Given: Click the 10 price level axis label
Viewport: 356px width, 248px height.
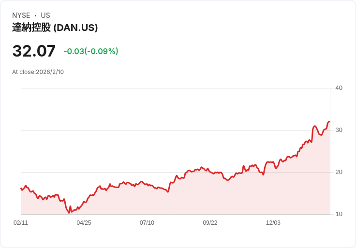Looking at the screenshot, I should pyautogui.click(x=339, y=214).
